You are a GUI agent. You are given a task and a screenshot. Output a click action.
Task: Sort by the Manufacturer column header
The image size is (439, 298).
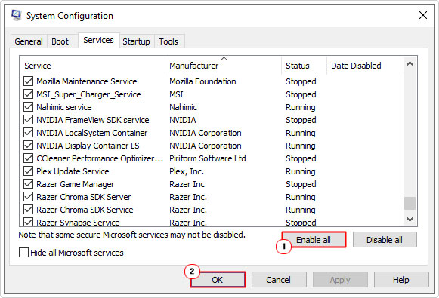tap(223, 66)
